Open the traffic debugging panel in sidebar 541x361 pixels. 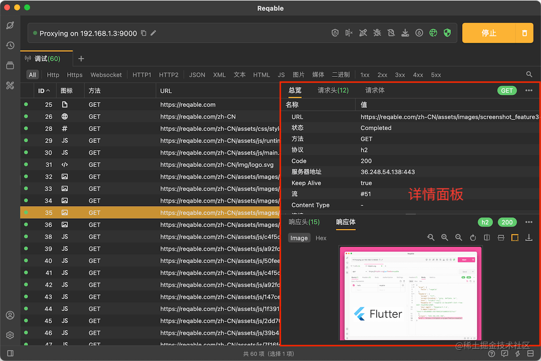(x=10, y=26)
